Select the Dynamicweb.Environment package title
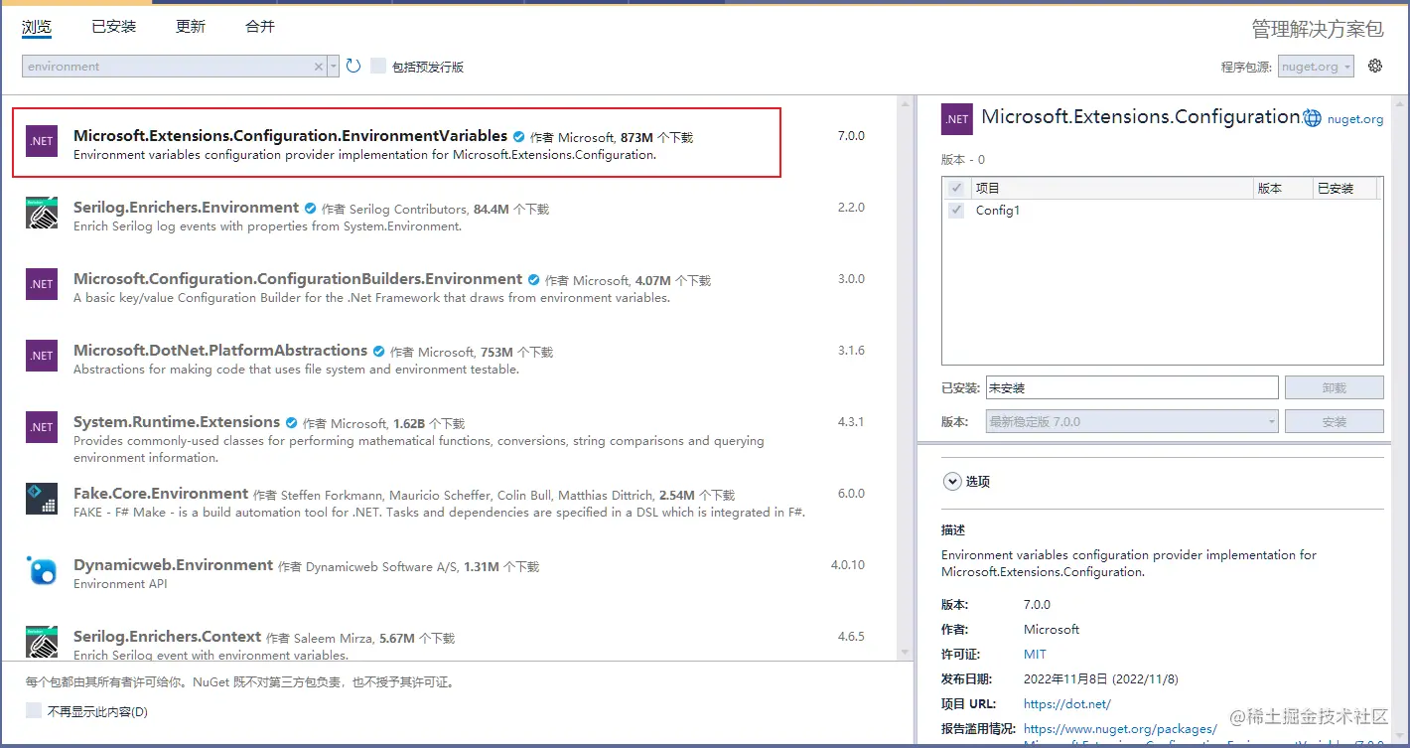 click(x=173, y=565)
